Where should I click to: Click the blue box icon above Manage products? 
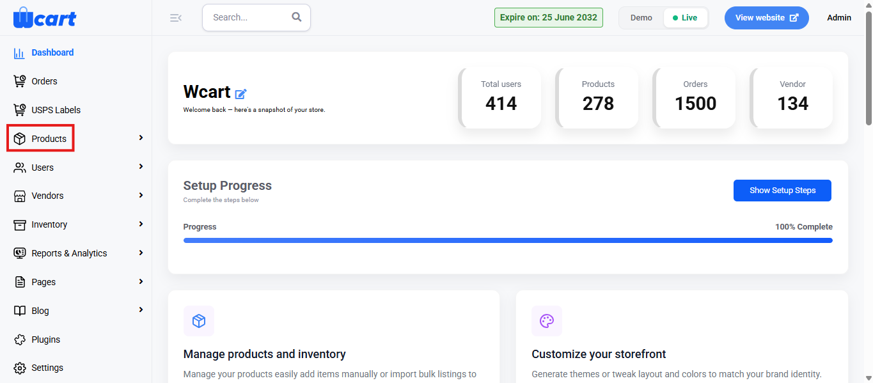point(199,321)
